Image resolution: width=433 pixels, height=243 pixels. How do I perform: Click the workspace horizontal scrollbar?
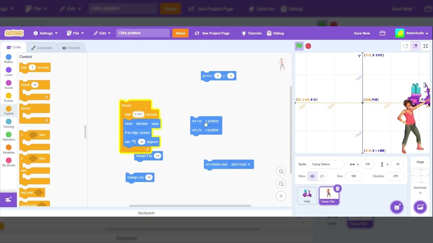point(190,206)
